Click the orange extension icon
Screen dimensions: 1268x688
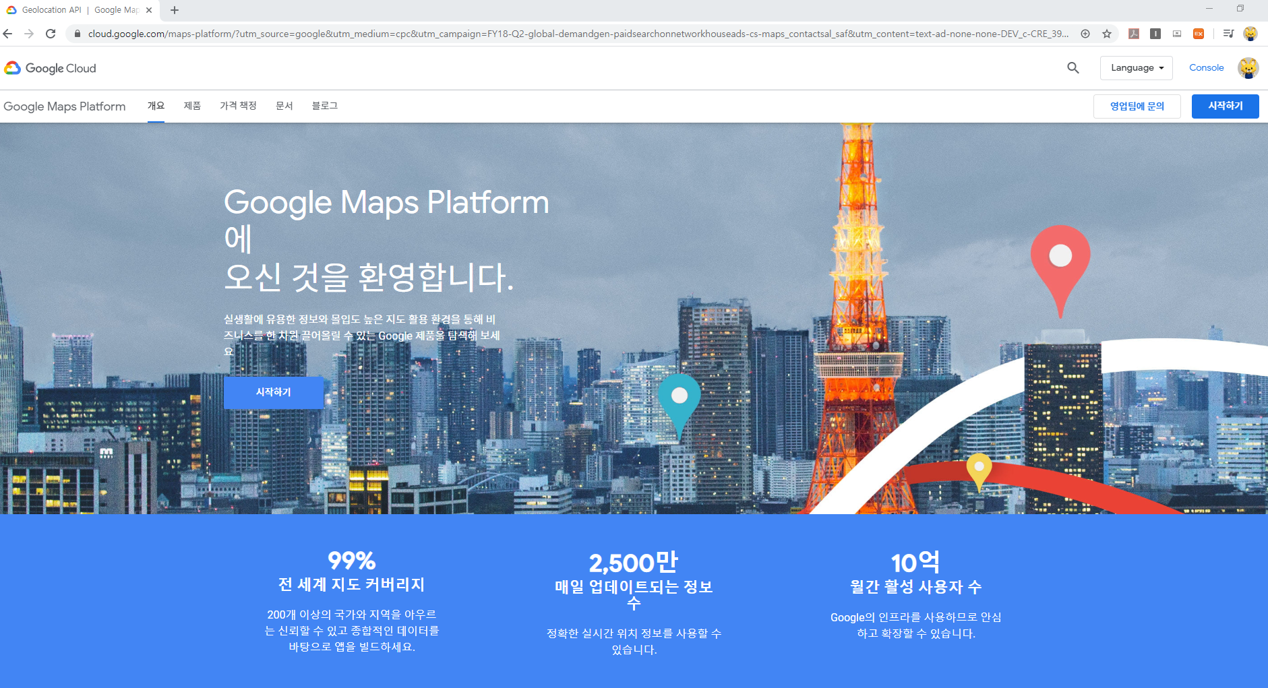tap(1199, 34)
